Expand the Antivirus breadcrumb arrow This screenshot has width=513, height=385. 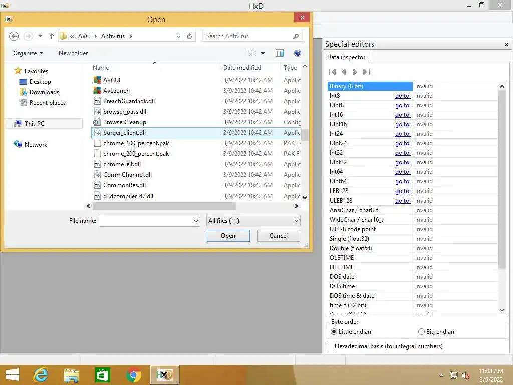click(x=131, y=36)
